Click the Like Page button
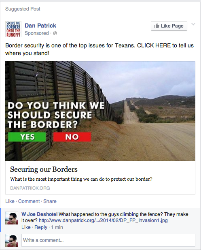 pos(169,26)
